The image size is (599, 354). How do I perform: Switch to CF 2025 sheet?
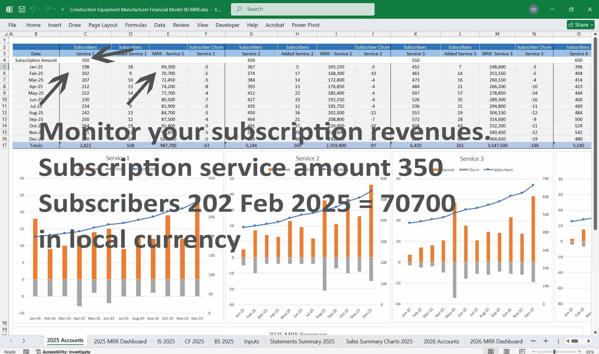194,341
